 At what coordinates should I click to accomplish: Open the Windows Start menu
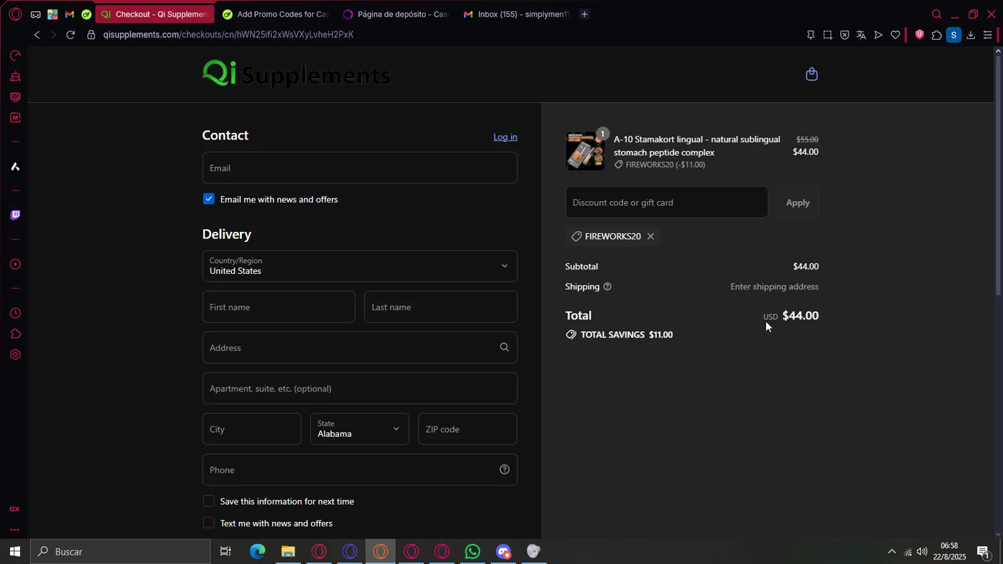[x=15, y=552]
